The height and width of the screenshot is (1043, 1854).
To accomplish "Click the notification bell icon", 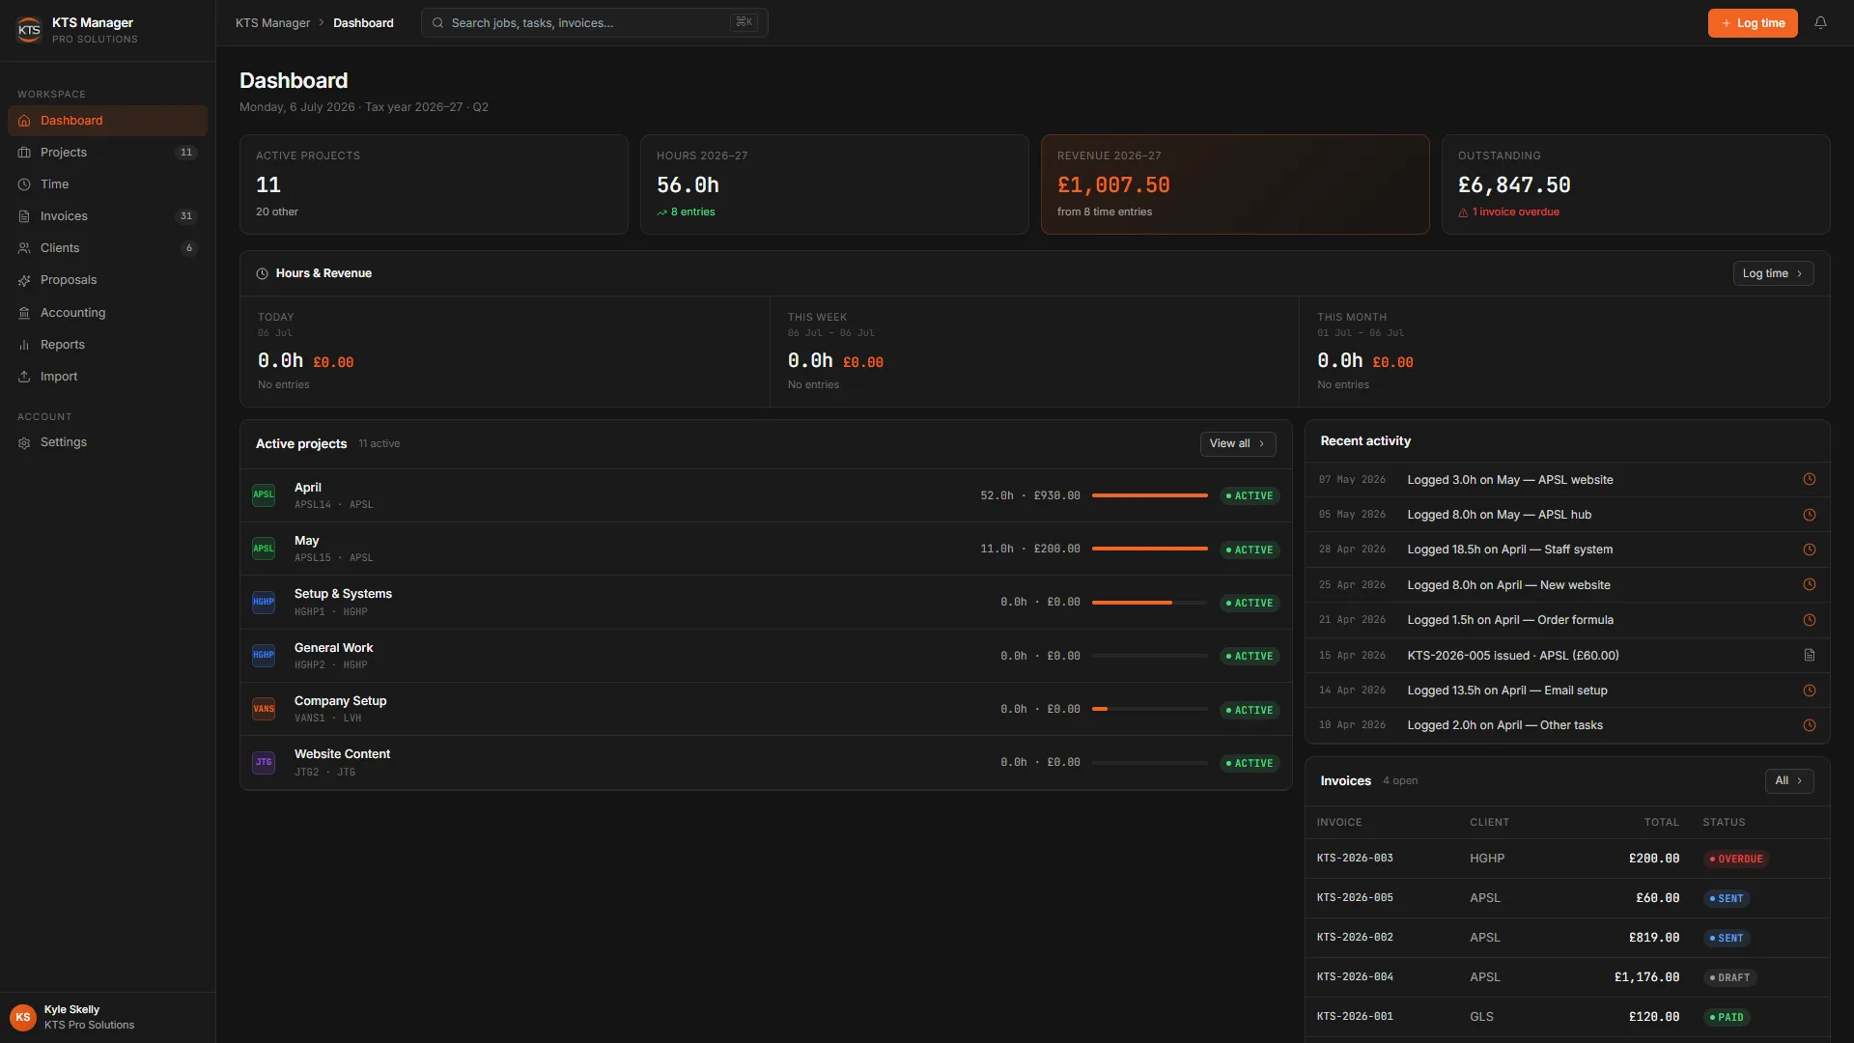I will (x=1820, y=23).
